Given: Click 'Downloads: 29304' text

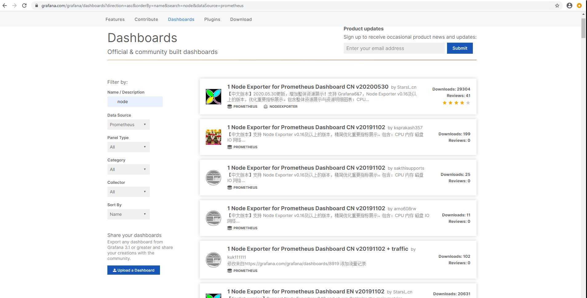Looking at the screenshot, I should coord(451,89).
